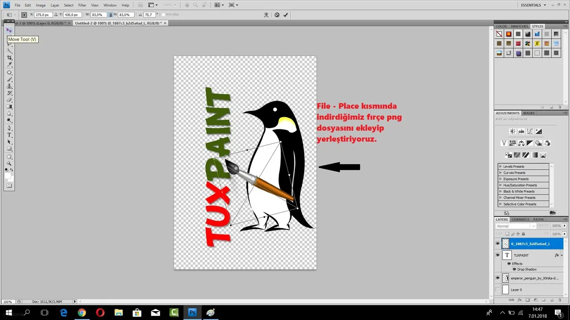The image size is (570, 320).
Task: Select the Gradient tool
Action: click(9, 107)
